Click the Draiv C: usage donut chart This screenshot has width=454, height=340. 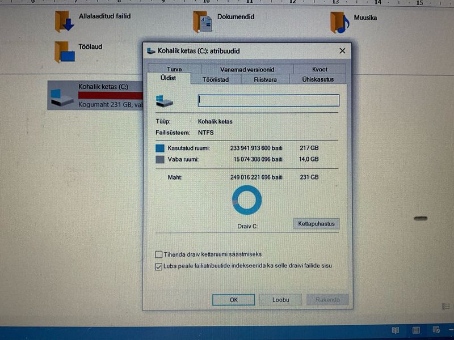pyautogui.click(x=247, y=200)
